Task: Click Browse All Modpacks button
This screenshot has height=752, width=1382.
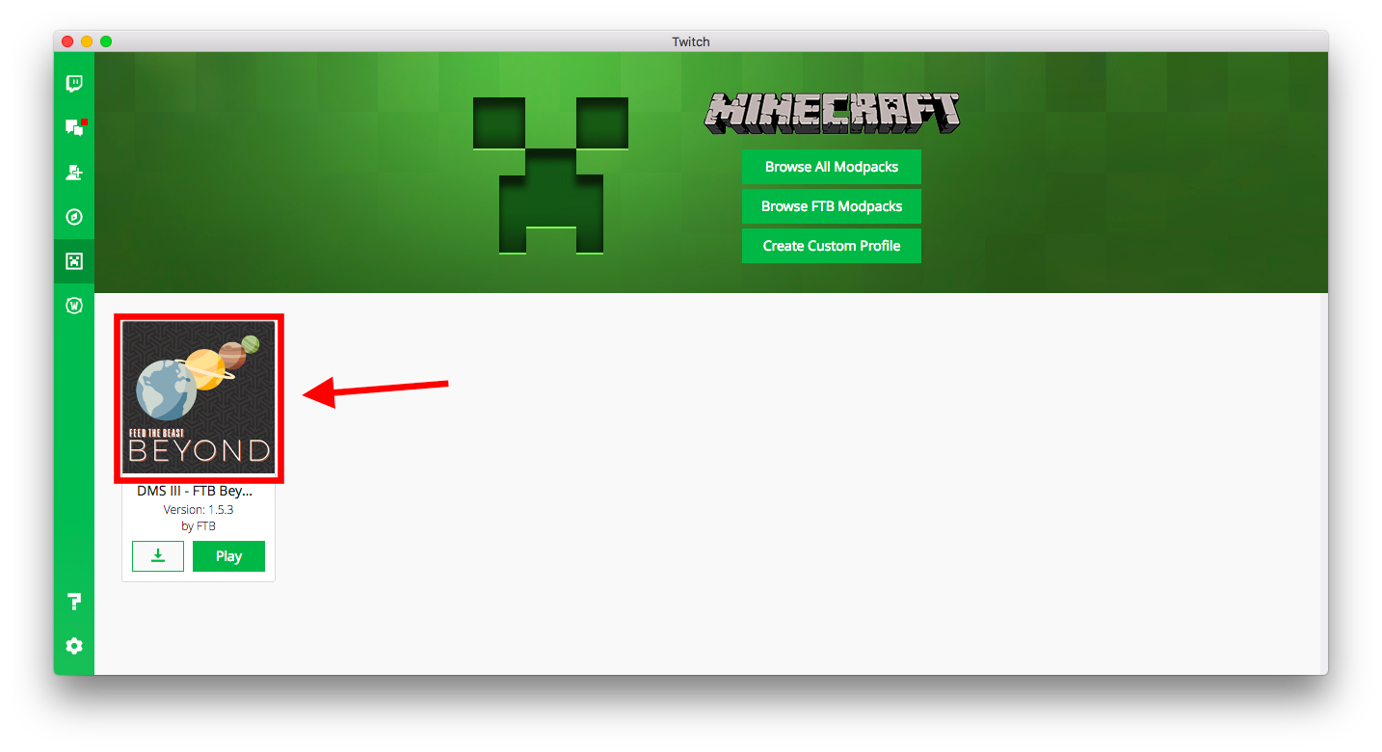Action: coord(832,167)
